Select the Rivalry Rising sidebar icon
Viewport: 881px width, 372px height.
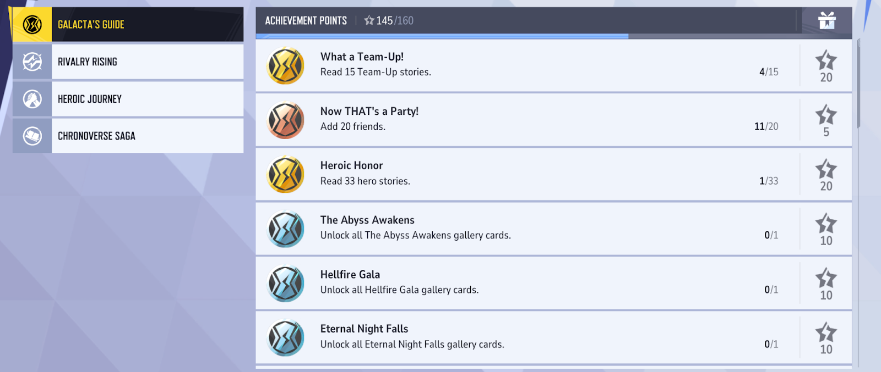point(32,62)
